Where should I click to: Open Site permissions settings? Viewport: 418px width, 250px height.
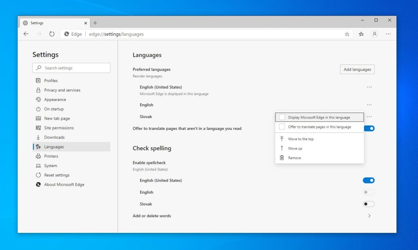tap(71, 128)
